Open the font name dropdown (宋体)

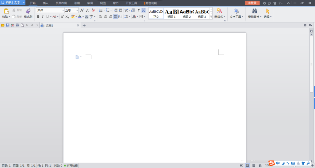(x=63, y=10)
